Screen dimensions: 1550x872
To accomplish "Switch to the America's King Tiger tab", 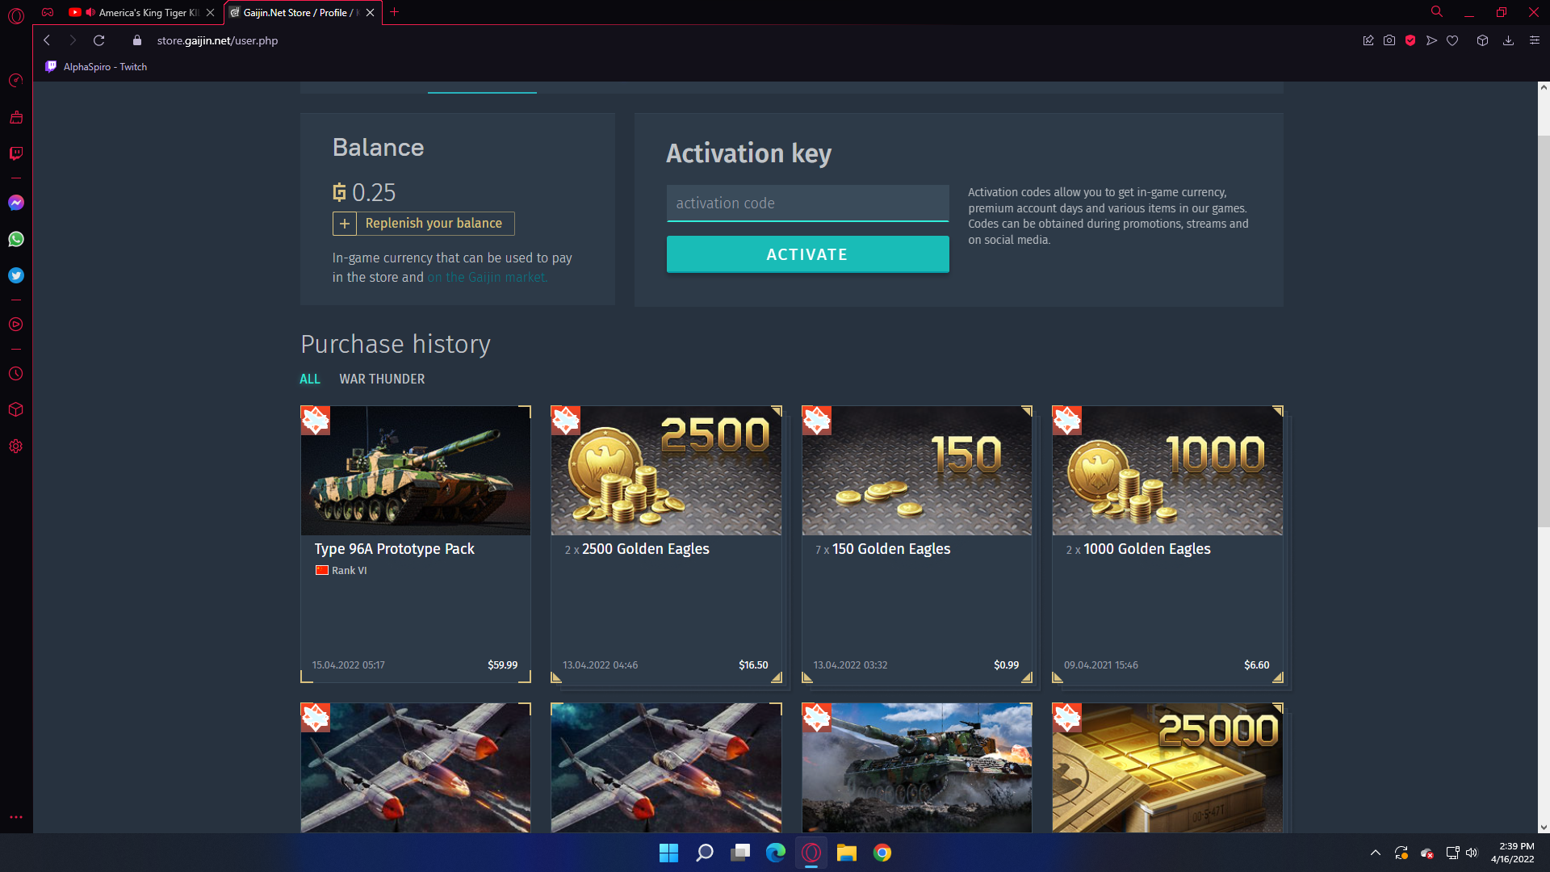I will point(145,13).
